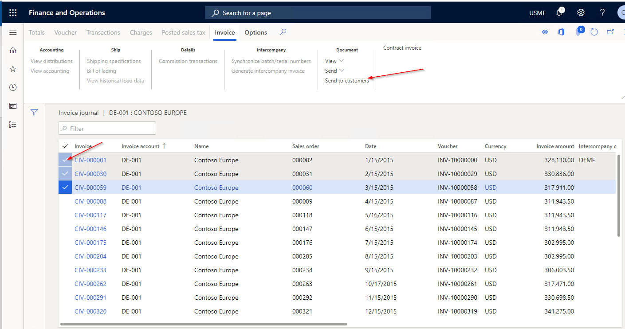
Task: Open the notifications bell
Action: click(558, 12)
